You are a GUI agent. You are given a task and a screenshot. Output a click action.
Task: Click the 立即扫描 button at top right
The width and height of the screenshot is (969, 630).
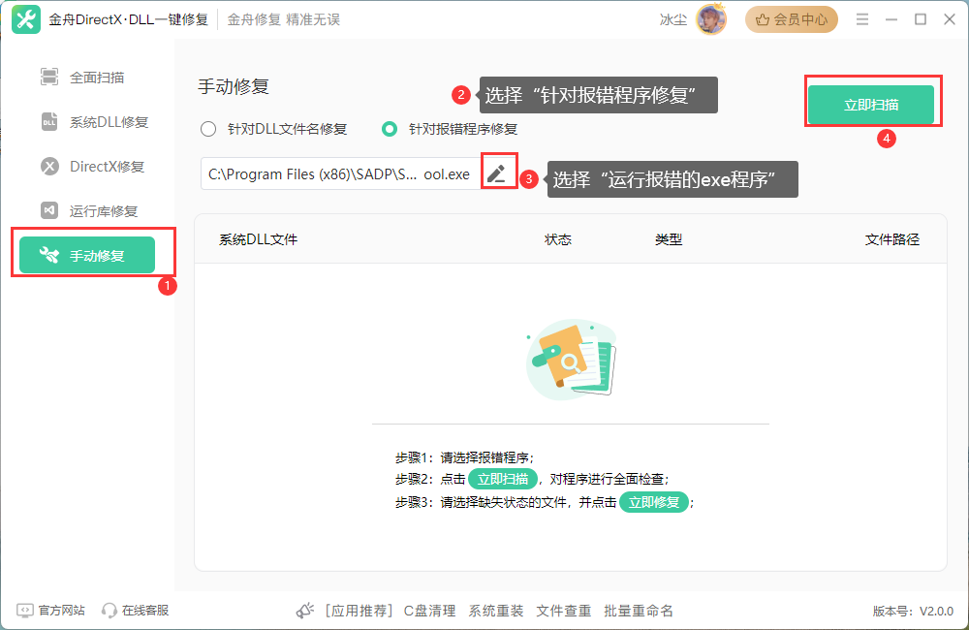(x=871, y=105)
